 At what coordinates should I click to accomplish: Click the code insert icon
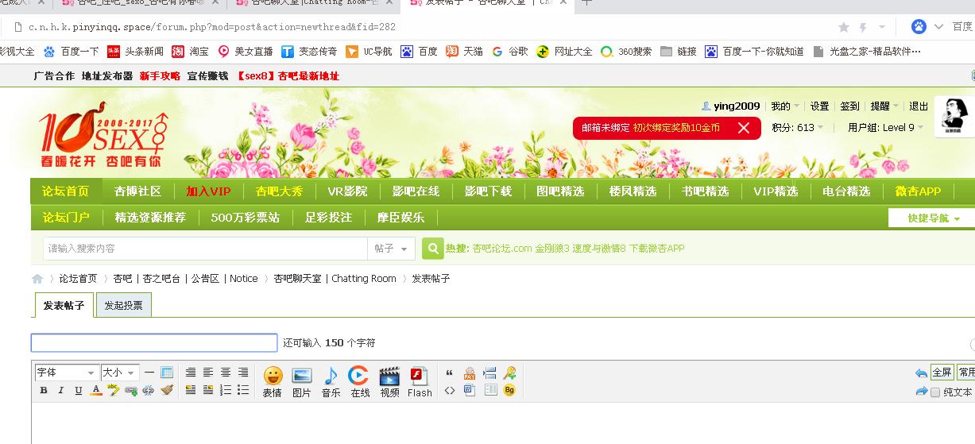coord(450,390)
